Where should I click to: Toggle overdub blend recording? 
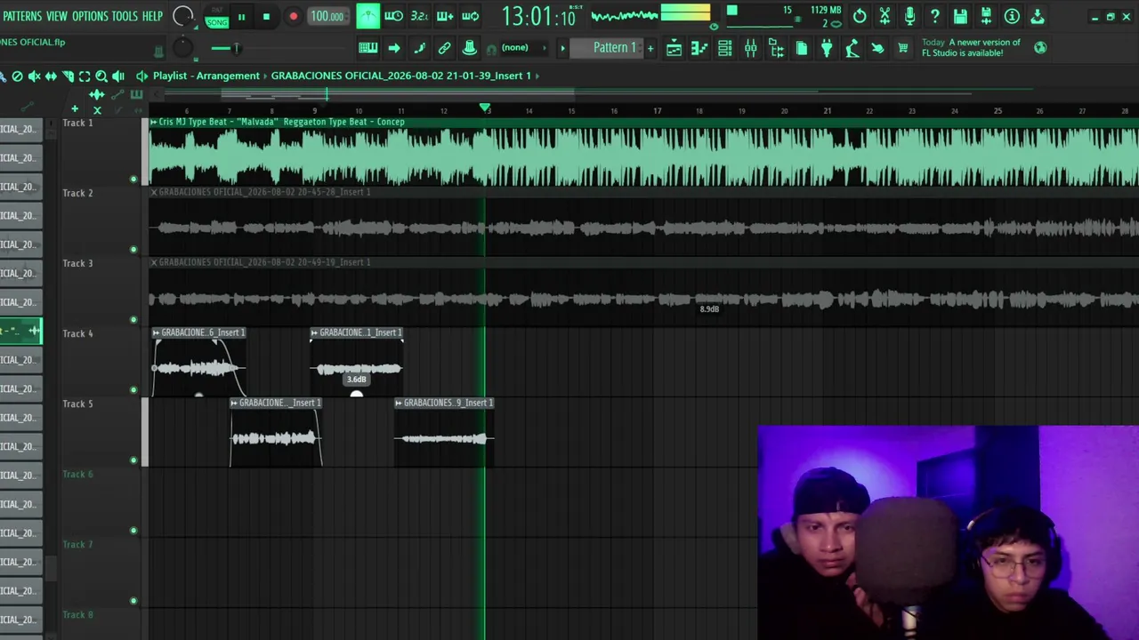coord(445,16)
